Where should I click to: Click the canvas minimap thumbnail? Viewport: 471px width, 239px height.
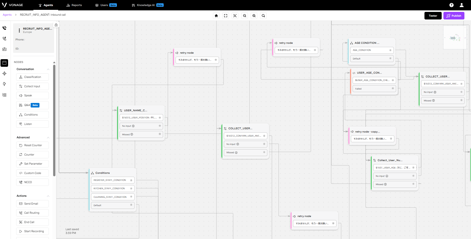pos(455,38)
